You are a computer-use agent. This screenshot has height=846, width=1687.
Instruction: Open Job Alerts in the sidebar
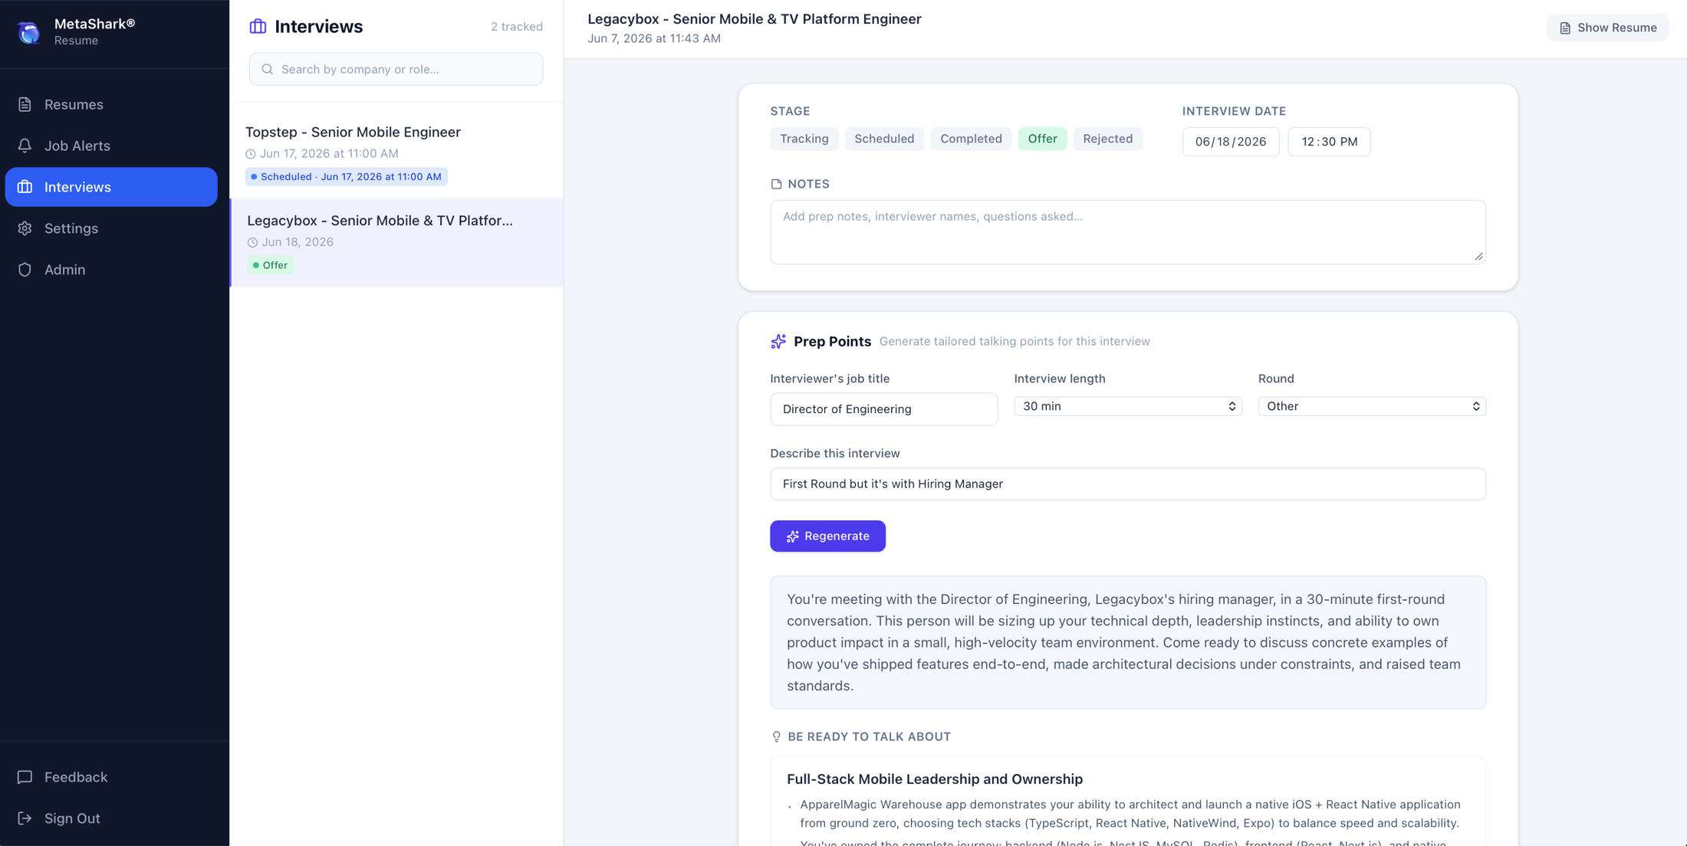point(111,146)
